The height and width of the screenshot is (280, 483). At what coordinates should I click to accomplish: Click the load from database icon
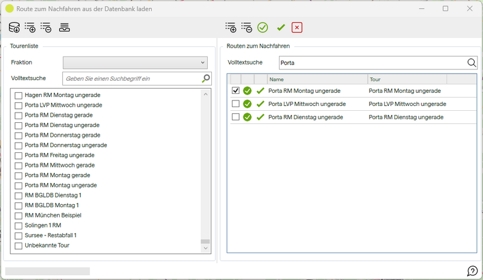(x=14, y=27)
